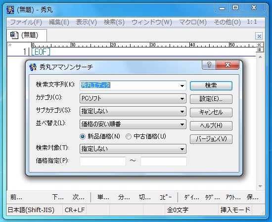Open the 表示(V) menu
This screenshot has width=272, height=222.
pos(87,22)
